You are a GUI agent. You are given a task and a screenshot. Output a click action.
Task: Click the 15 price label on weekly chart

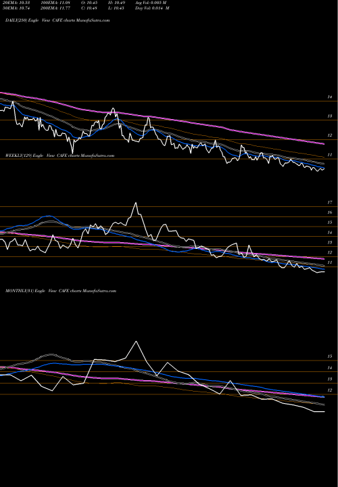(330, 223)
